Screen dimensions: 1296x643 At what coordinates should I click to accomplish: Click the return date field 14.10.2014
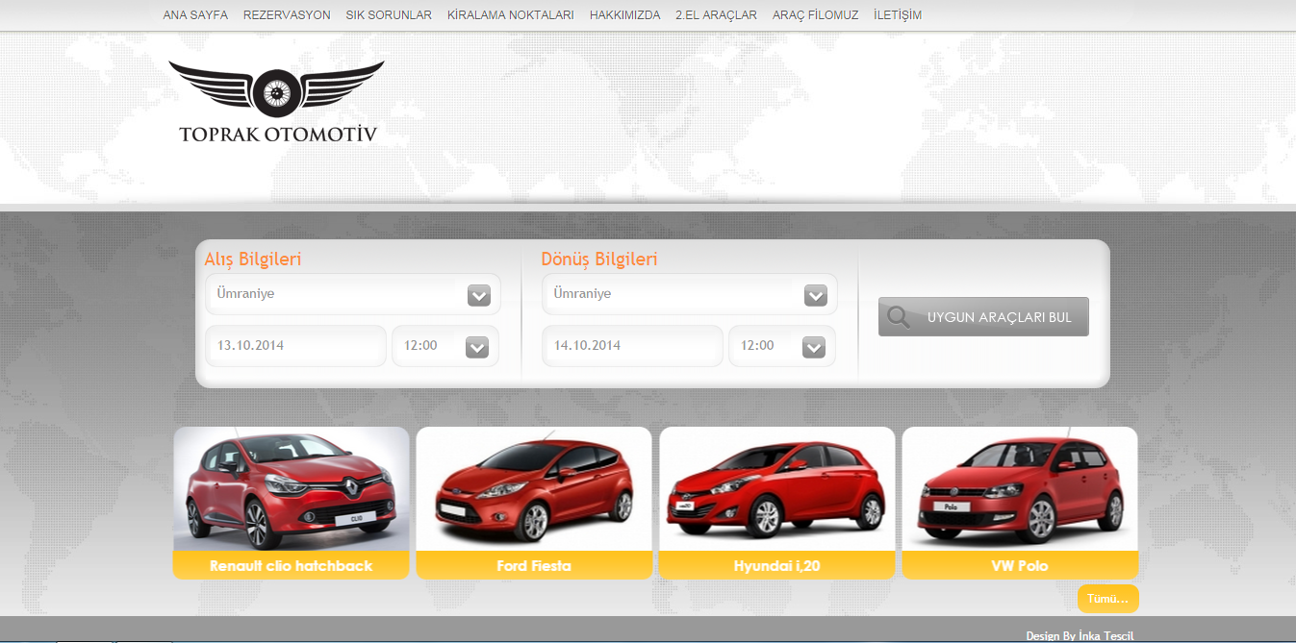632,346
